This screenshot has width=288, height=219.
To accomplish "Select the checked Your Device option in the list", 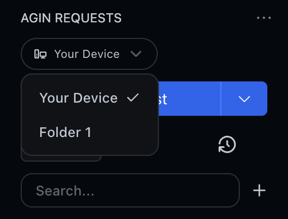I will (89, 98).
